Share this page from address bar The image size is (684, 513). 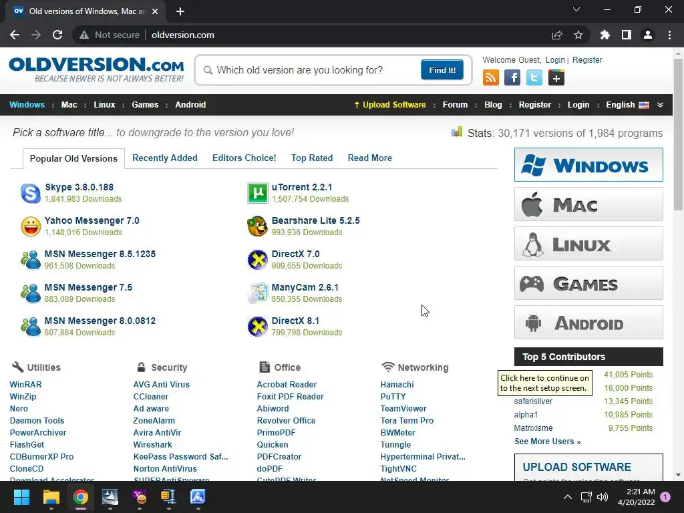(557, 35)
